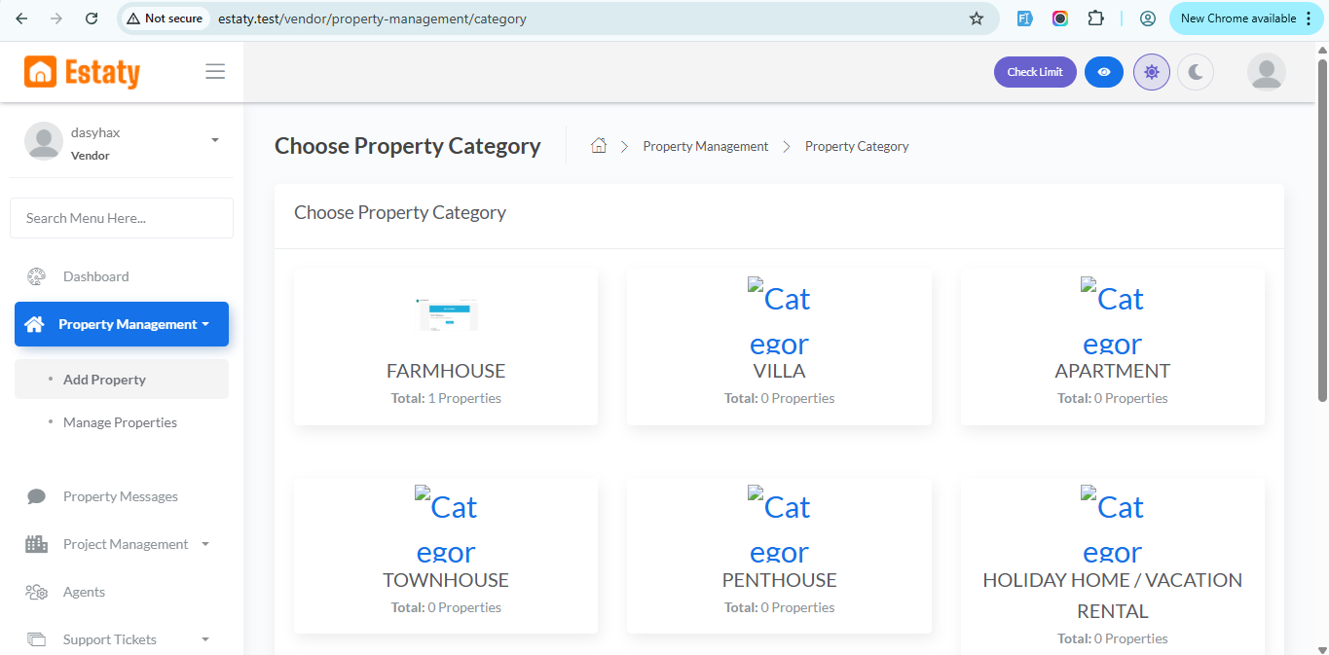Switch to dark mode with moon toggle
The width and height of the screenshot is (1329, 655).
(1196, 72)
